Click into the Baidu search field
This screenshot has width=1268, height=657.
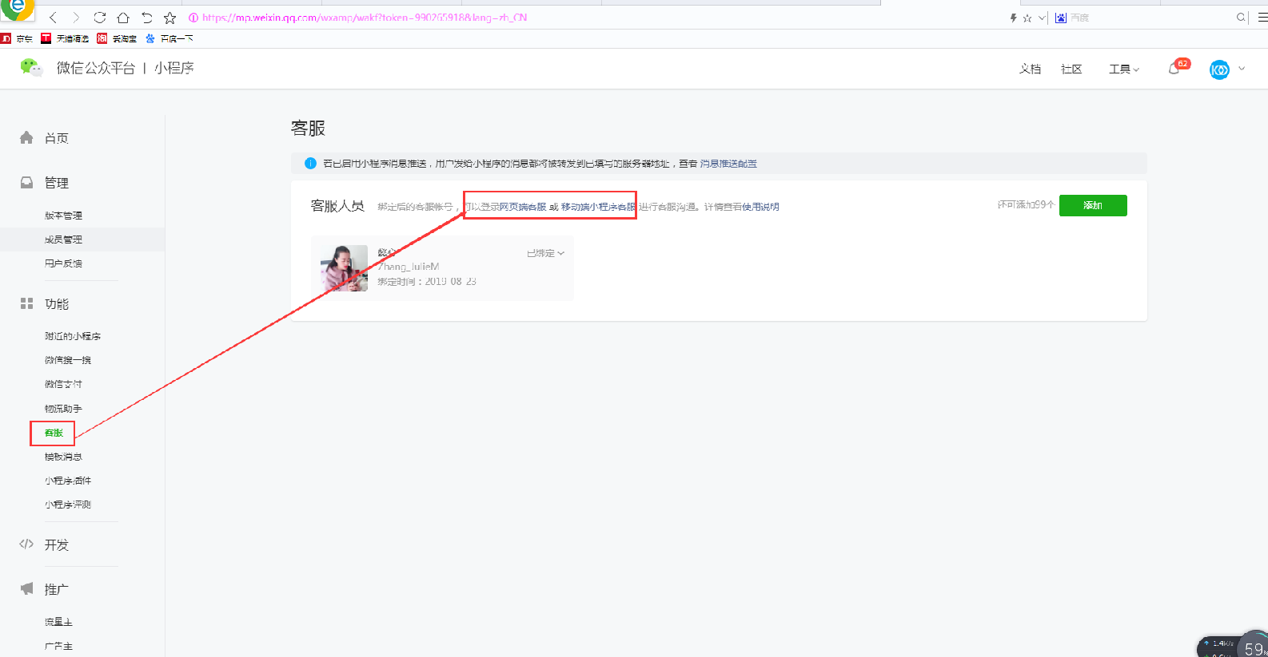pos(1151,18)
